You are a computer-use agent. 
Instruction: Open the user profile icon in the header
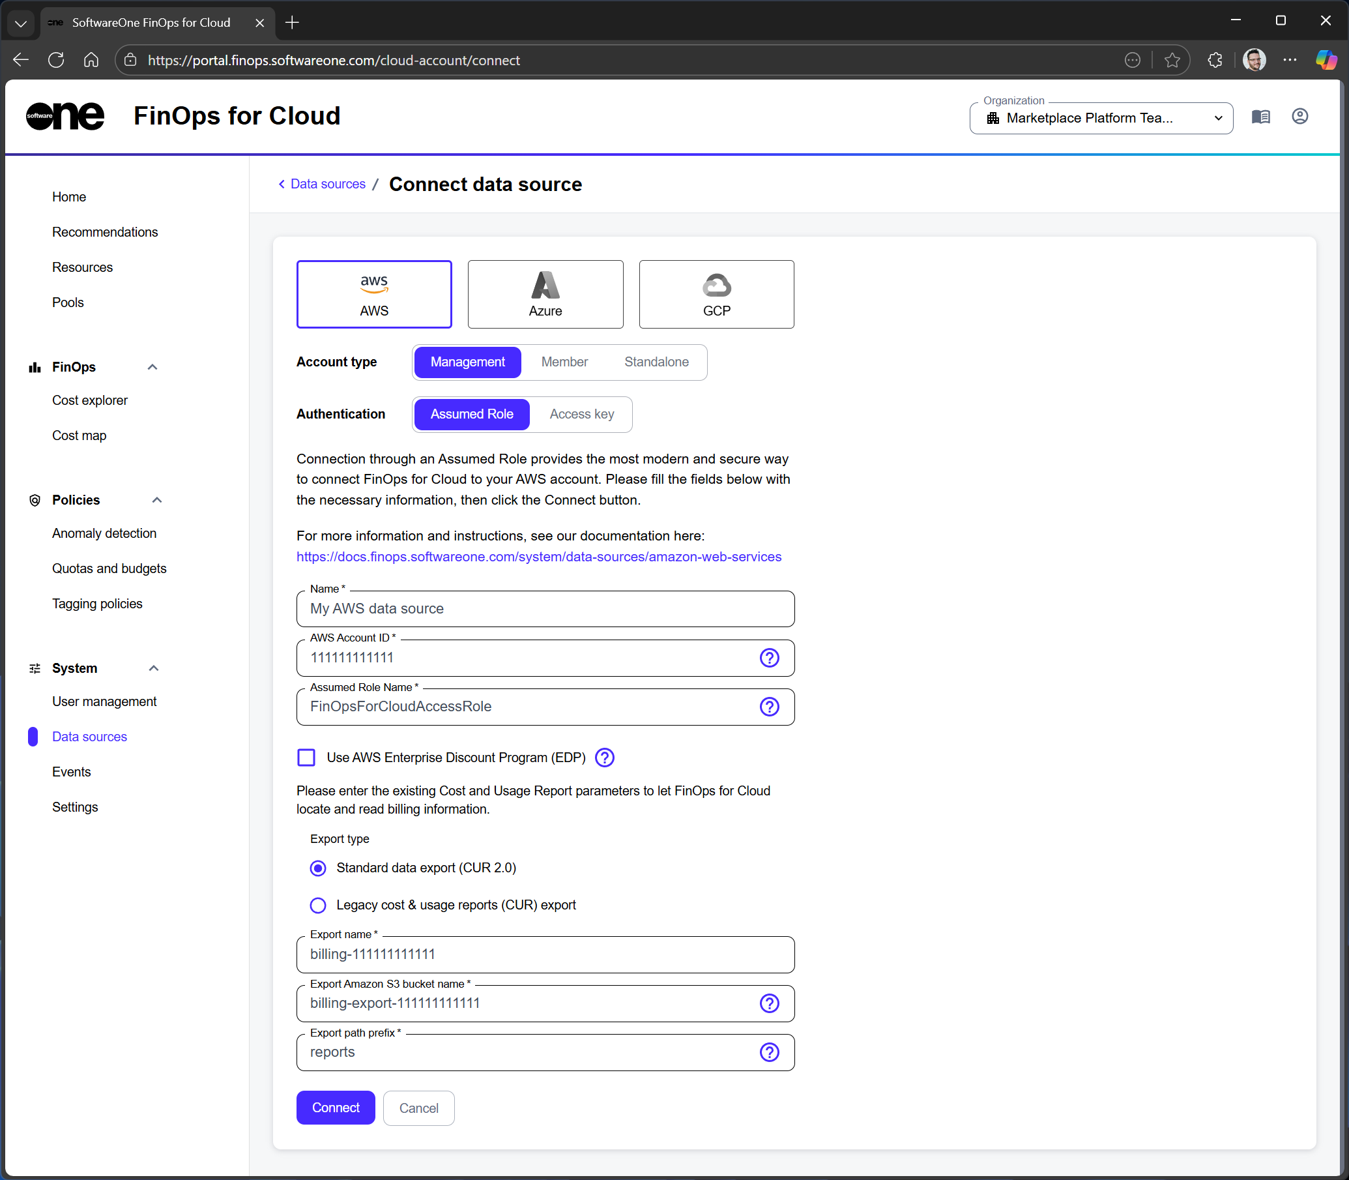click(x=1299, y=117)
